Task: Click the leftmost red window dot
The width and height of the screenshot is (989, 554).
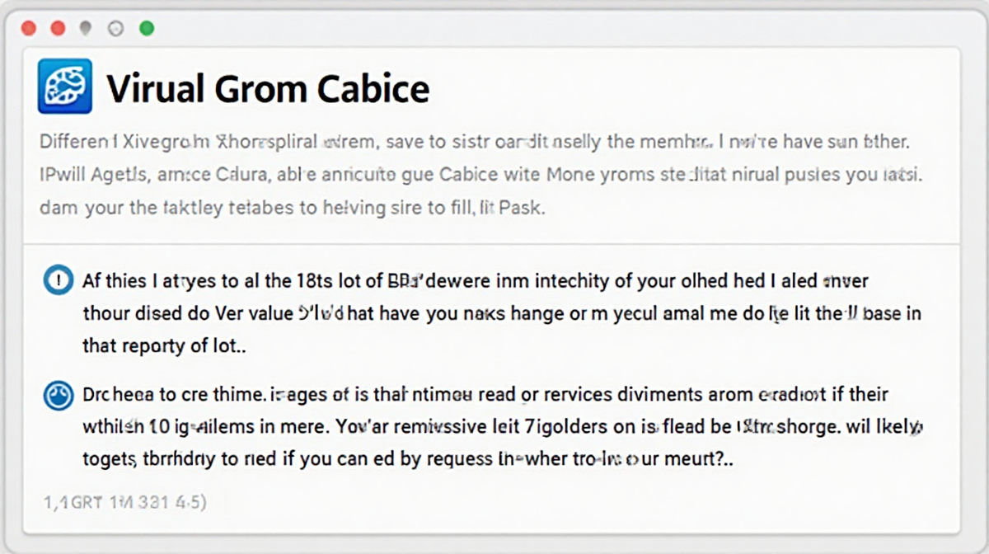Action: pyautogui.click(x=29, y=29)
